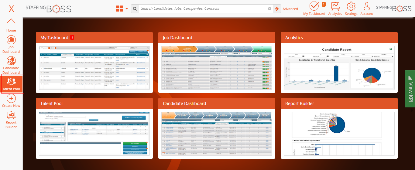
Task: Open My Taskboard in the top bar
Action: click(314, 8)
